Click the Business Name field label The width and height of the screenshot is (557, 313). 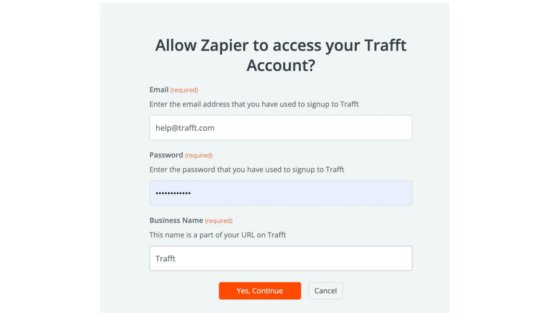[176, 220]
